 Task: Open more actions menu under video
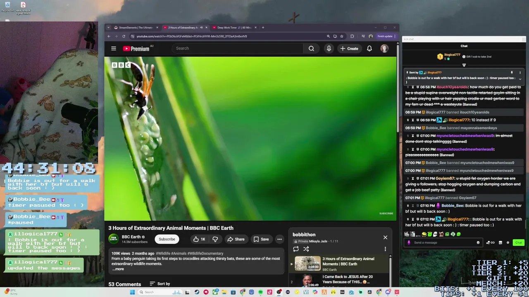click(279, 239)
